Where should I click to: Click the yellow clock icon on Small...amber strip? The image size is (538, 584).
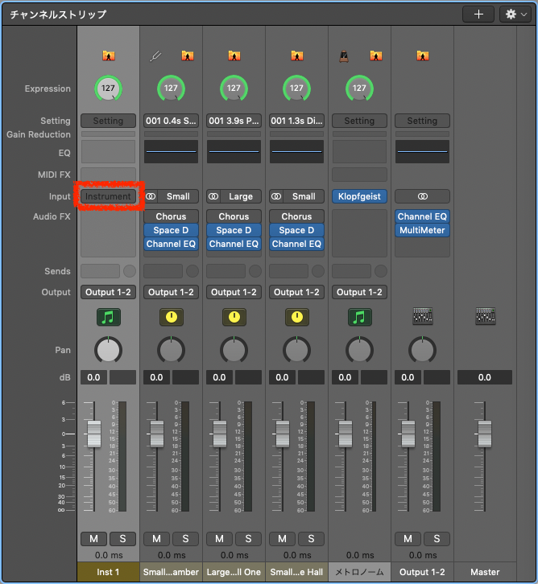click(171, 317)
